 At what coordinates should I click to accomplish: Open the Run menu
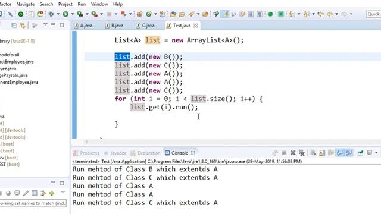[82, 4]
